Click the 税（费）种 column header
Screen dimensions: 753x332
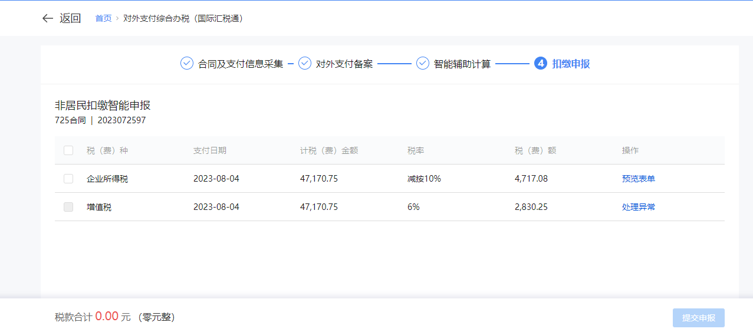pyautogui.click(x=107, y=150)
